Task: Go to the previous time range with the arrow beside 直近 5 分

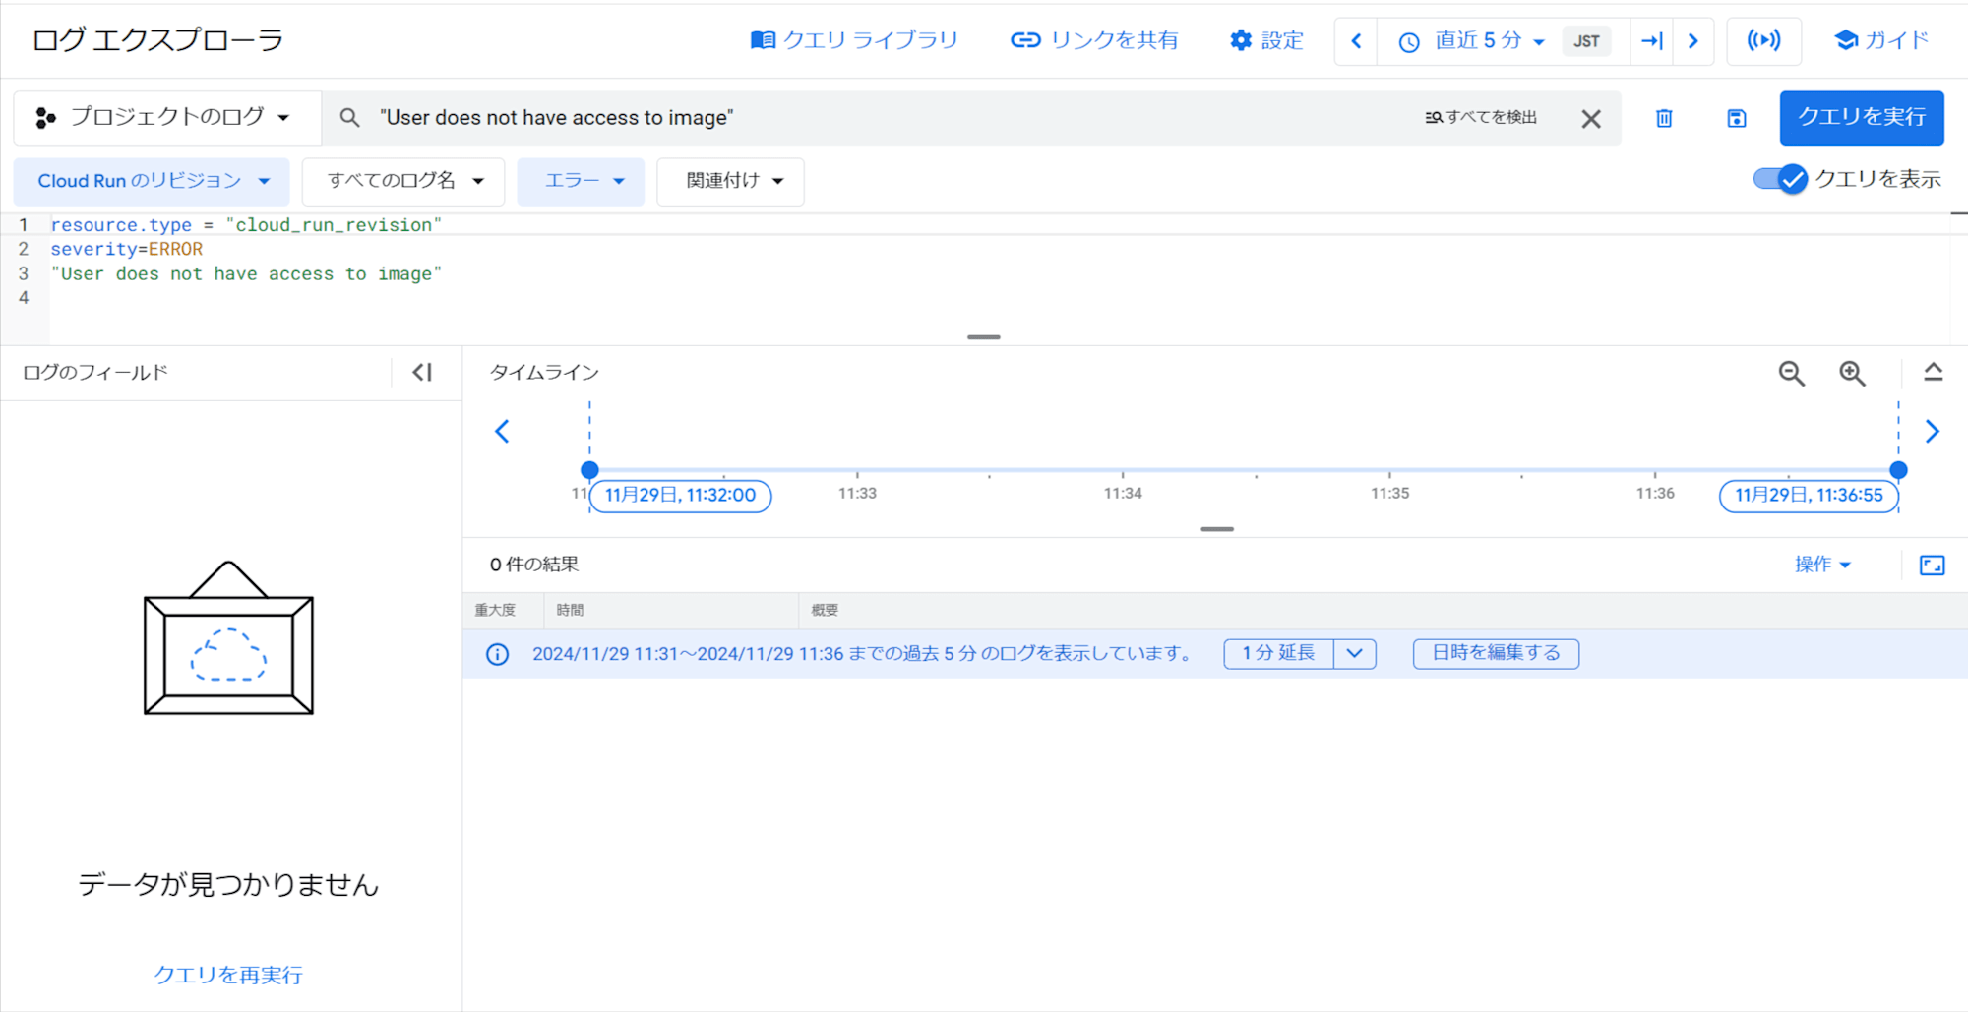Action: point(1356,41)
